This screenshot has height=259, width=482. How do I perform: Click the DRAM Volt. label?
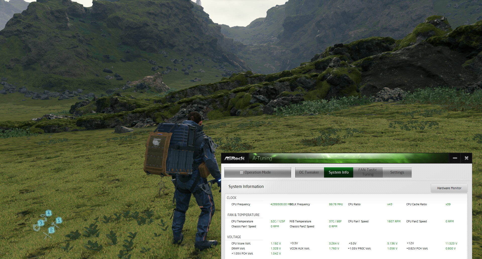238,248
